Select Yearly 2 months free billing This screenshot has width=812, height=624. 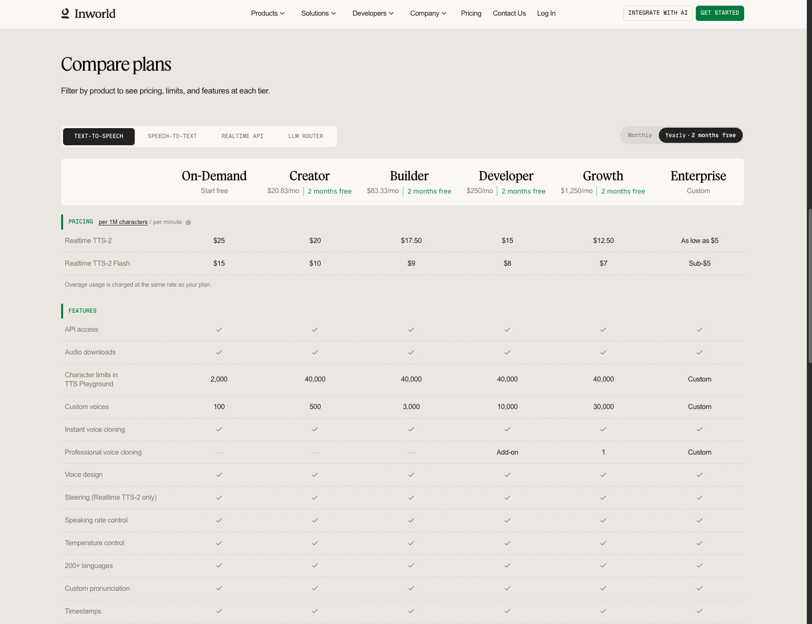pos(700,135)
